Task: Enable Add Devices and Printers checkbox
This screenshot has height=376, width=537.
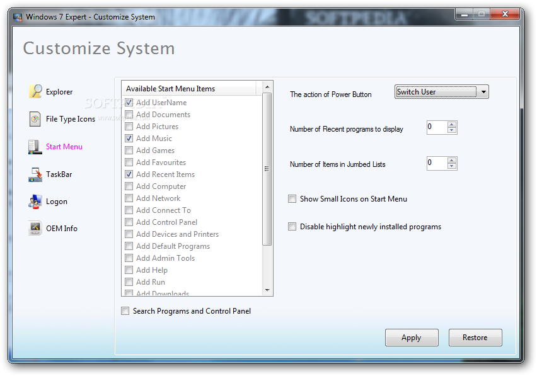Action: tap(129, 234)
